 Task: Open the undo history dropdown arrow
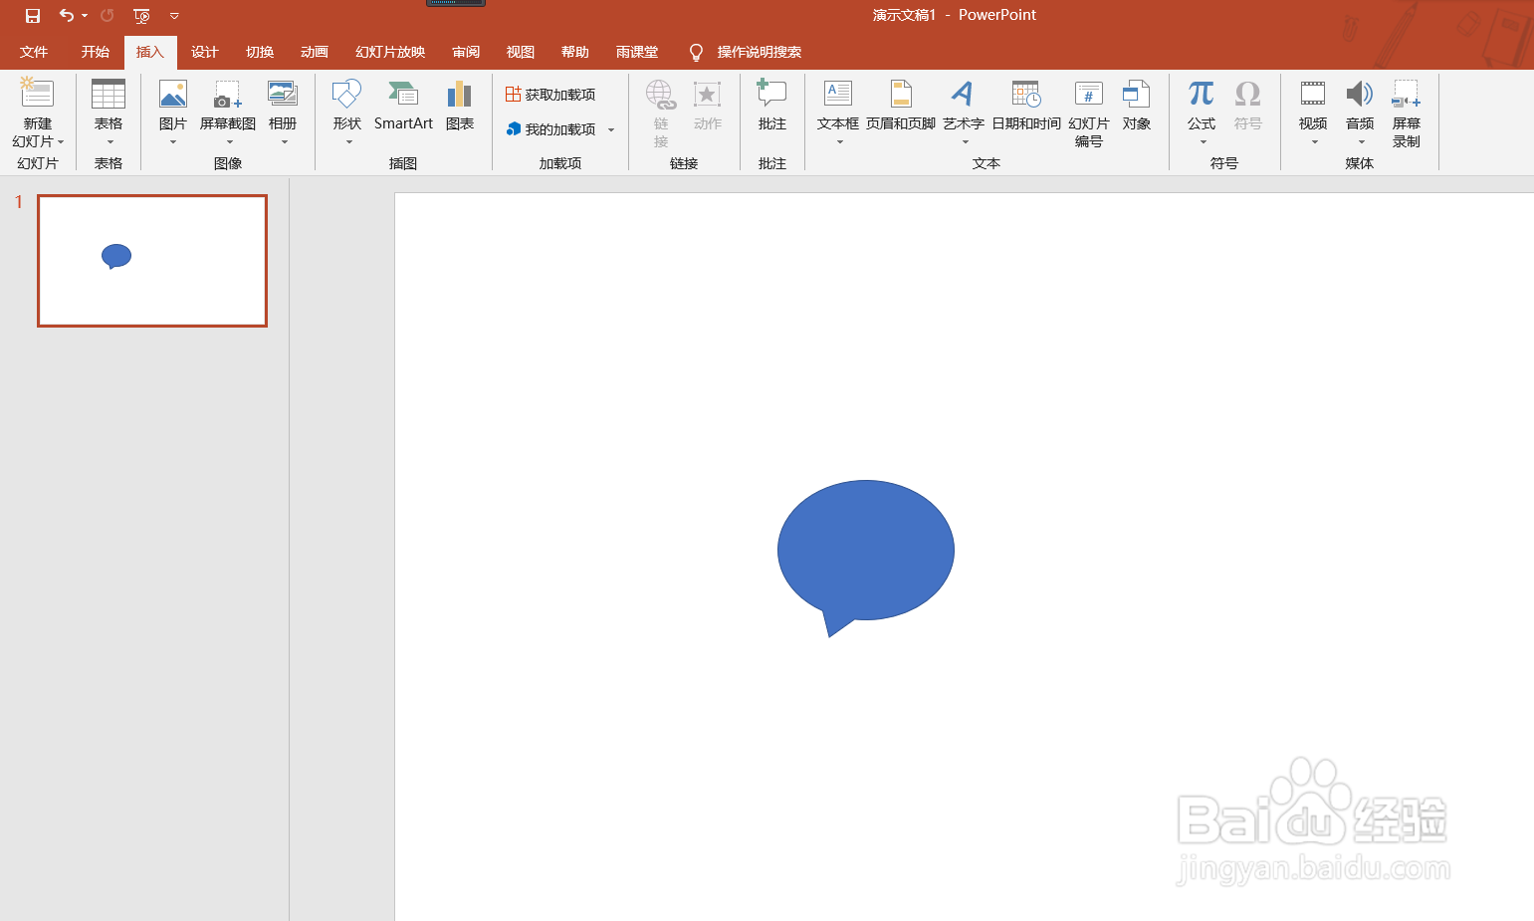[85, 16]
